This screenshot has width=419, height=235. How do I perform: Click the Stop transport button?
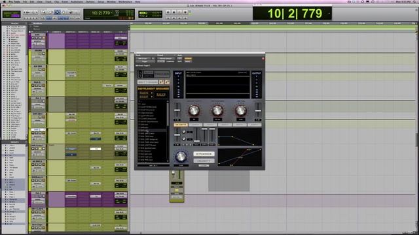tap(173, 12)
